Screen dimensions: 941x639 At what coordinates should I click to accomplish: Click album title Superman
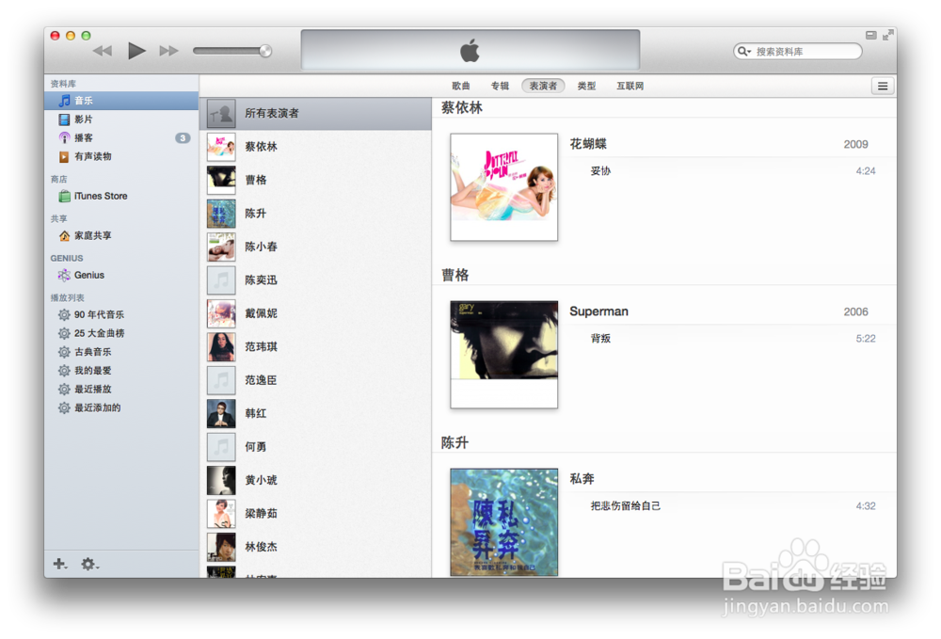point(598,312)
